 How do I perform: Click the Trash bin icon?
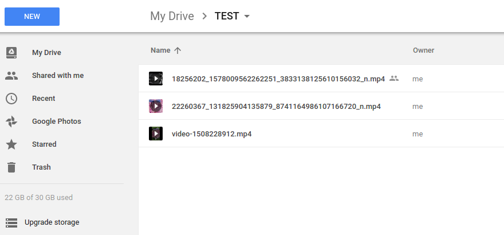point(11,167)
